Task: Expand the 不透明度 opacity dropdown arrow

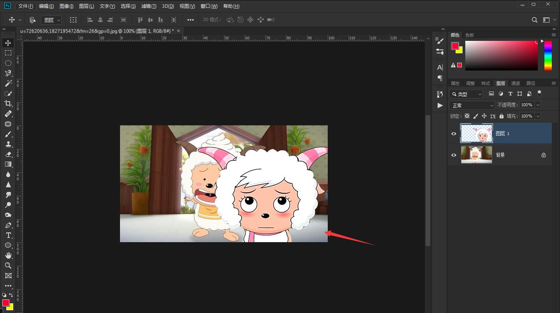Action: tap(538, 105)
